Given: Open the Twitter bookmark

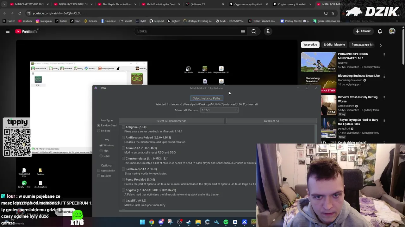Looking at the screenshot, I should coord(9,21).
